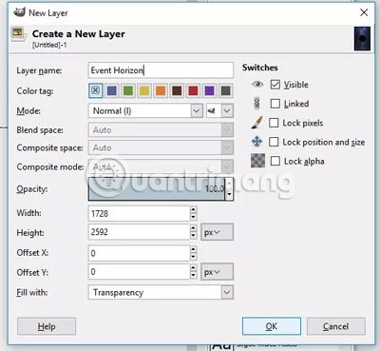This screenshot has width=380, height=351.
Task: Increase Width with the up stepper
Action: 194,209
